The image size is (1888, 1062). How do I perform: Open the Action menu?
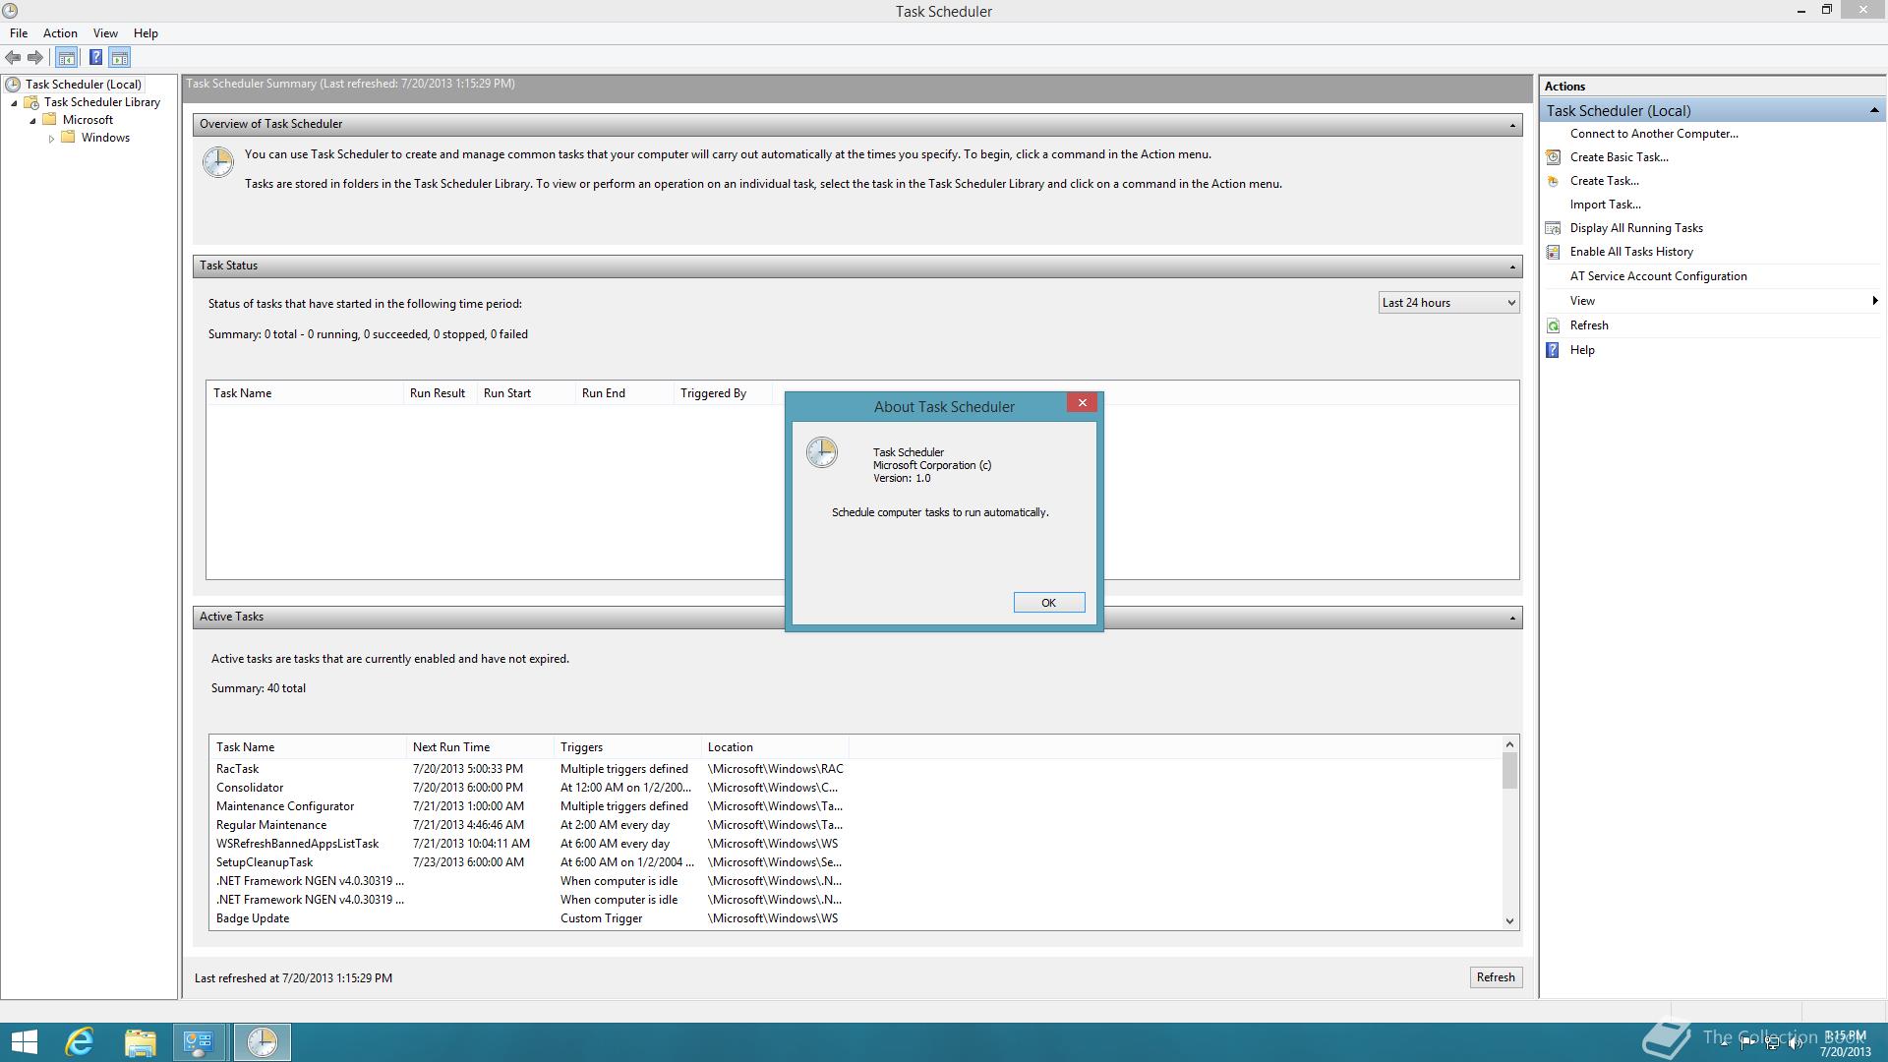[60, 33]
